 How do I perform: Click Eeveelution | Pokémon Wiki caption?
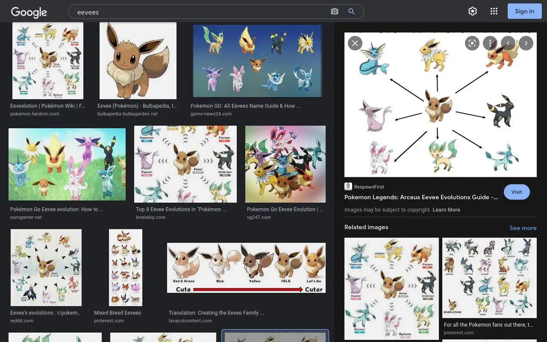click(48, 106)
